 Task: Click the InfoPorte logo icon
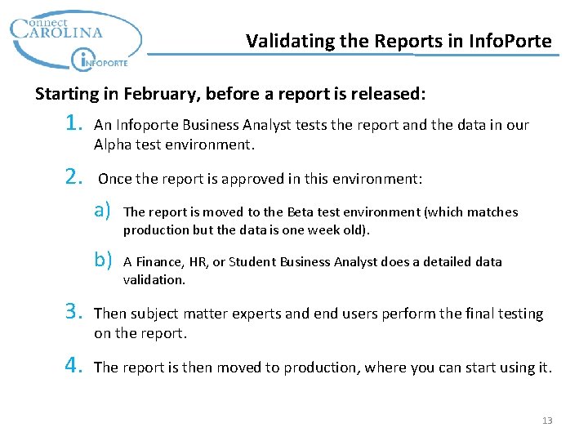pyautogui.click(x=84, y=59)
